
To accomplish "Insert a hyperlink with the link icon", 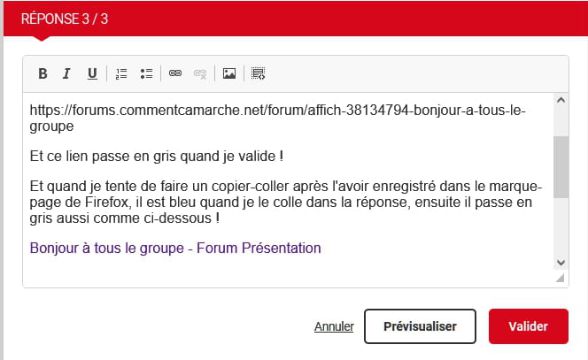I will (175, 73).
